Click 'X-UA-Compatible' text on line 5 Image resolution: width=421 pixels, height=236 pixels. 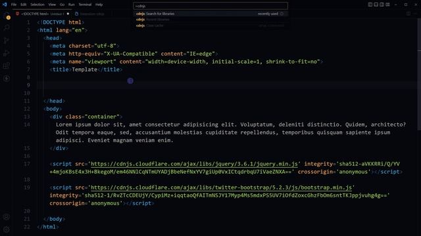tap(130, 54)
